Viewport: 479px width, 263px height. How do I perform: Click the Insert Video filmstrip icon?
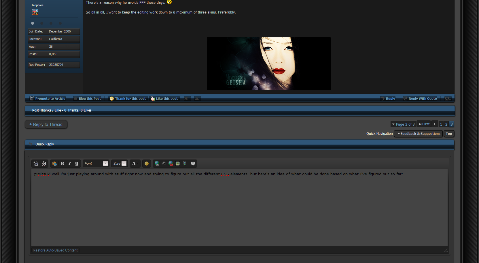point(185,164)
